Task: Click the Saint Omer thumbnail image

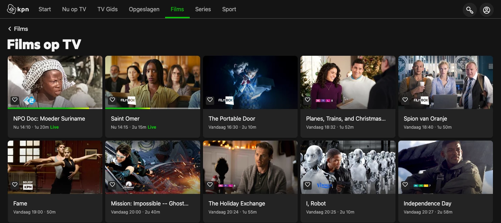Action: click(153, 82)
